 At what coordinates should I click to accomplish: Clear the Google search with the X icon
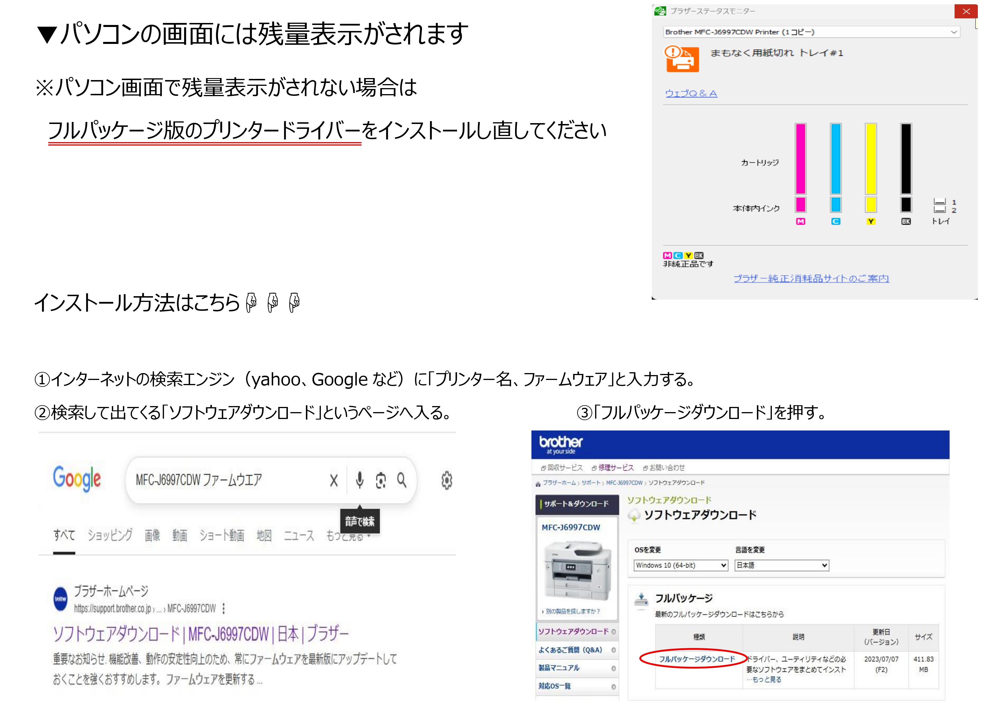(334, 481)
